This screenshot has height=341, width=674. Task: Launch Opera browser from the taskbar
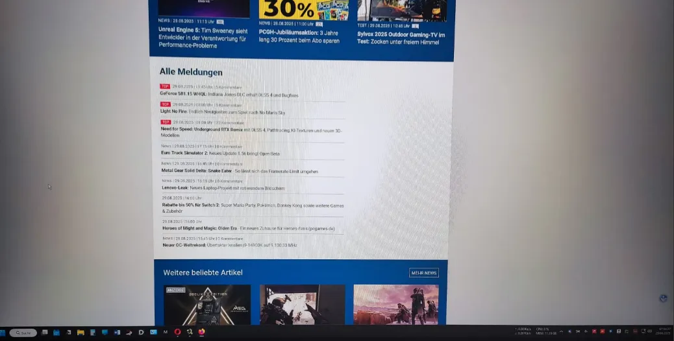(x=177, y=333)
